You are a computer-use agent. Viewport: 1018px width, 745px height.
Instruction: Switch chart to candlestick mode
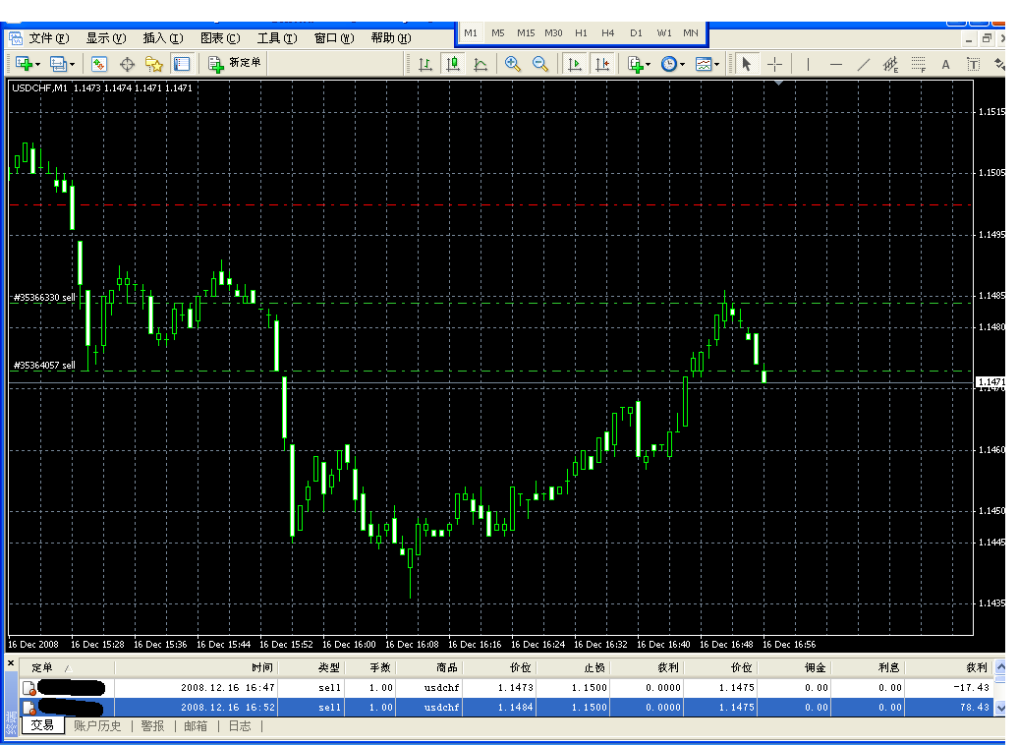coord(453,64)
